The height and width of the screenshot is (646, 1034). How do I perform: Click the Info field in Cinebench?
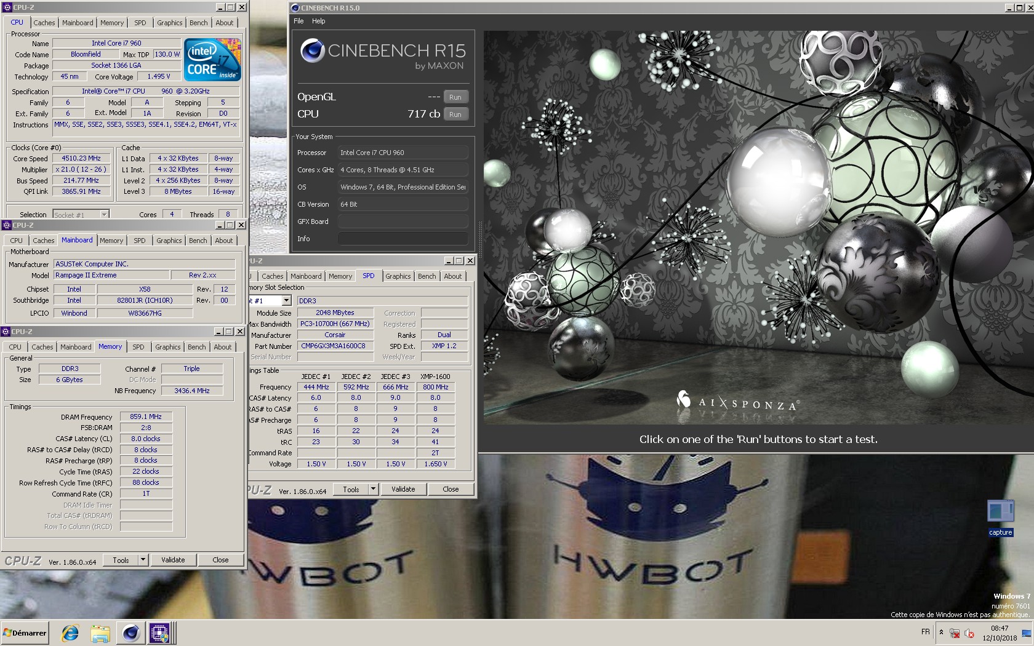(x=403, y=239)
